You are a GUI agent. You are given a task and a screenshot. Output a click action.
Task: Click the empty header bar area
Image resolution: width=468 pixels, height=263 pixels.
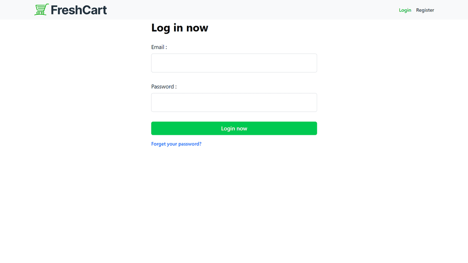[251, 10]
